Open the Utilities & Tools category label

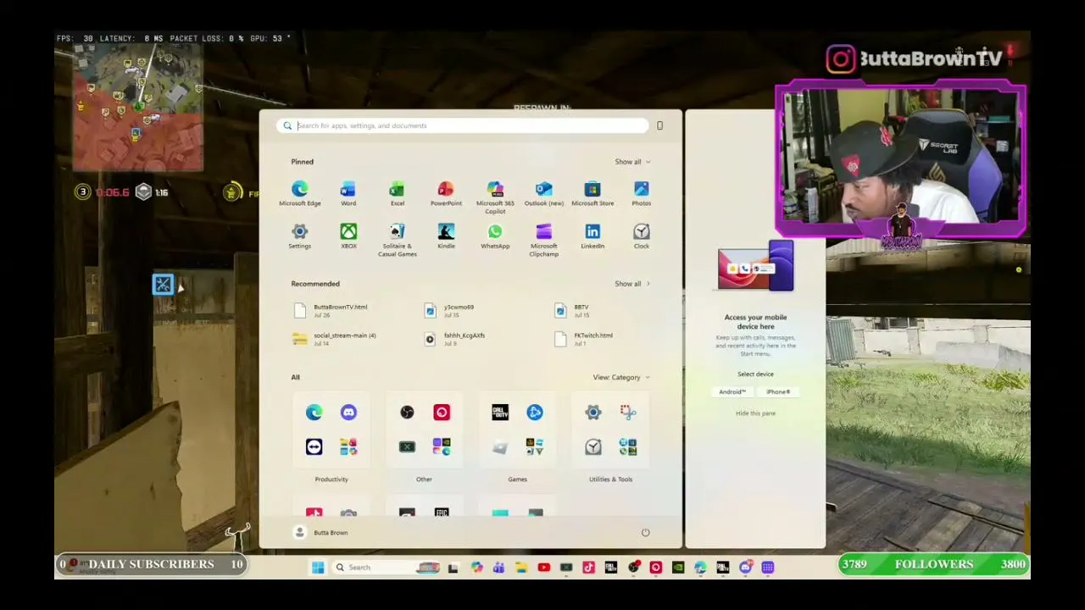[610, 480]
